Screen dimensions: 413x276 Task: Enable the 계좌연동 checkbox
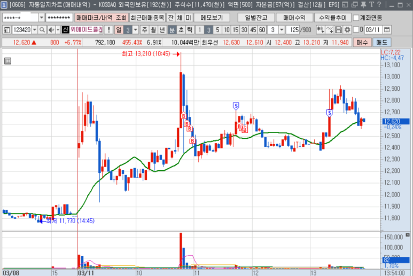pyautogui.click(x=356, y=18)
